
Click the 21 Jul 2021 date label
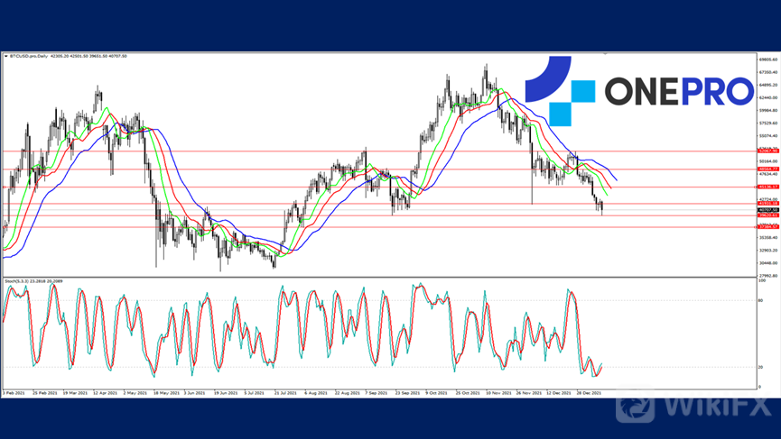(x=285, y=393)
